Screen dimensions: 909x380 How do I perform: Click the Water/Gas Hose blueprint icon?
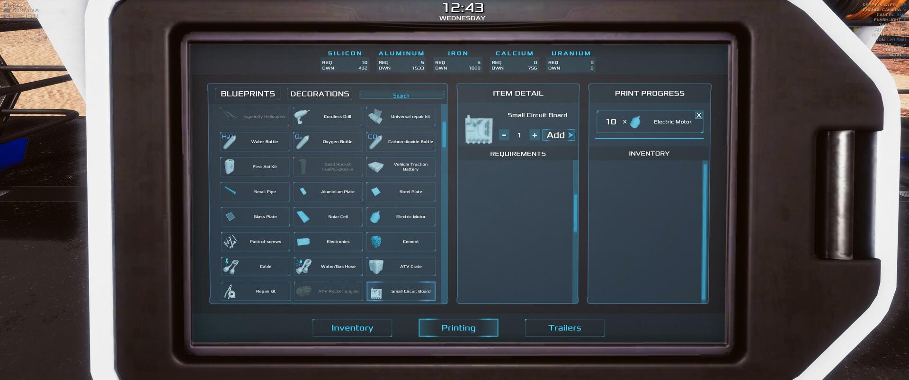pos(303,267)
